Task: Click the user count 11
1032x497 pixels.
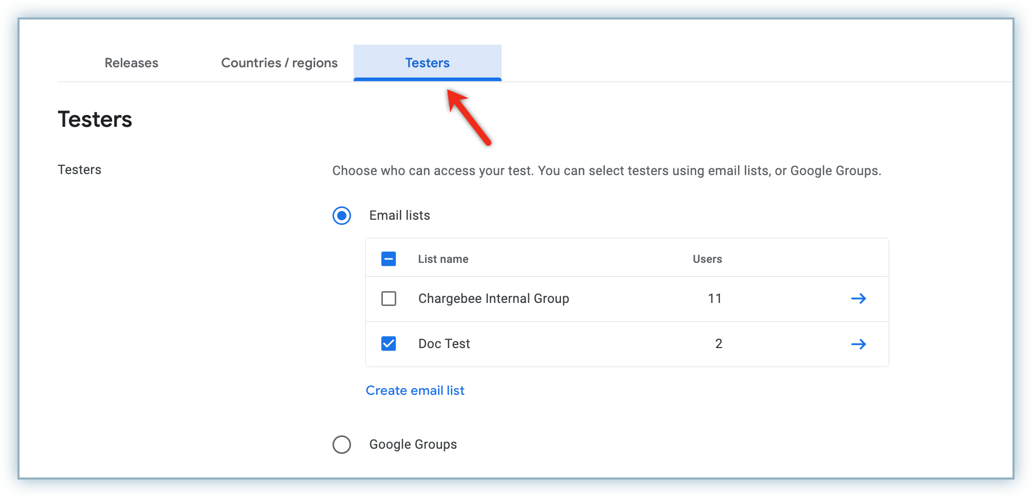Action: (x=714, y=299)
